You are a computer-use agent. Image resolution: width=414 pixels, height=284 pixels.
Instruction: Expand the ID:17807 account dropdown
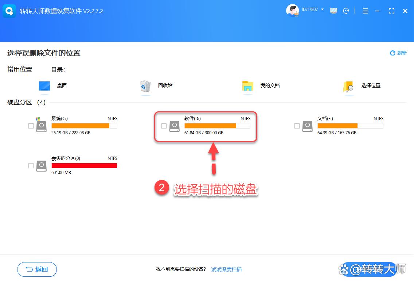click(323, 9)
